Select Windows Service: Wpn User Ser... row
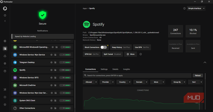 pyautogui.click(x=42, y=93)
